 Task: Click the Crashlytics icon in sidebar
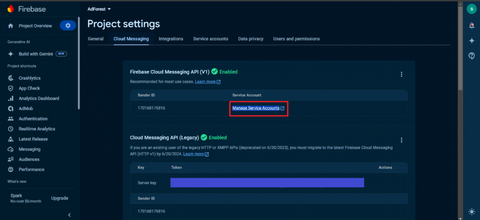11,78
